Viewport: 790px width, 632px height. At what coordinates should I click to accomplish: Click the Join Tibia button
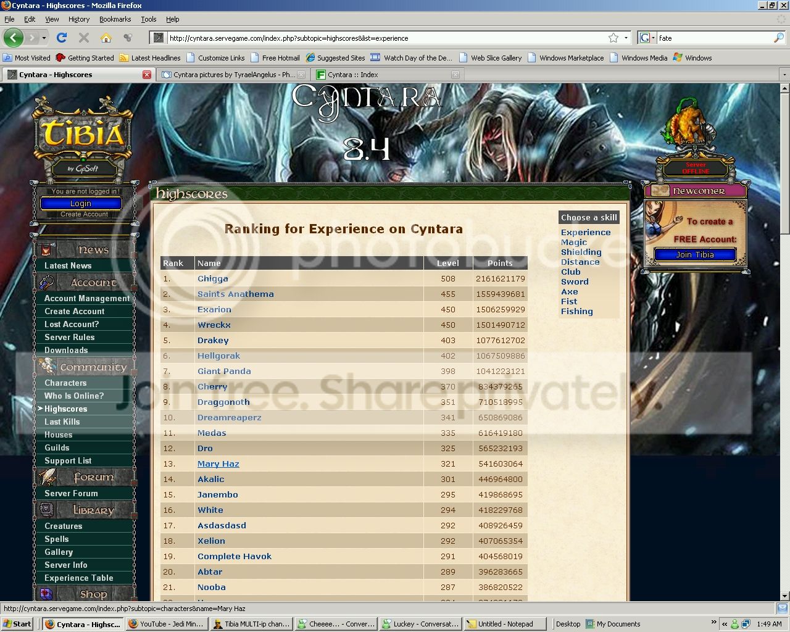coord(695,254)
